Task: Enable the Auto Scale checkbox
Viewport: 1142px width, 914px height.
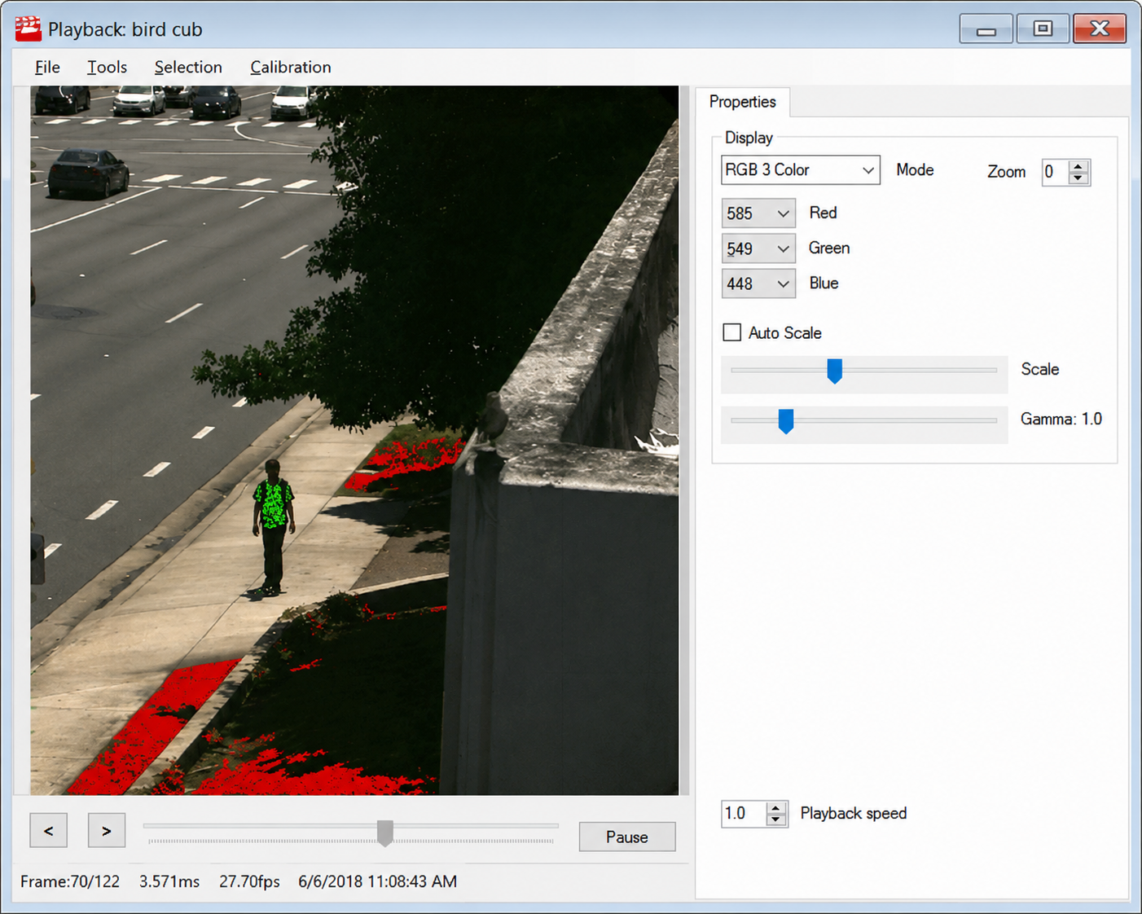Action: (732, 332)
